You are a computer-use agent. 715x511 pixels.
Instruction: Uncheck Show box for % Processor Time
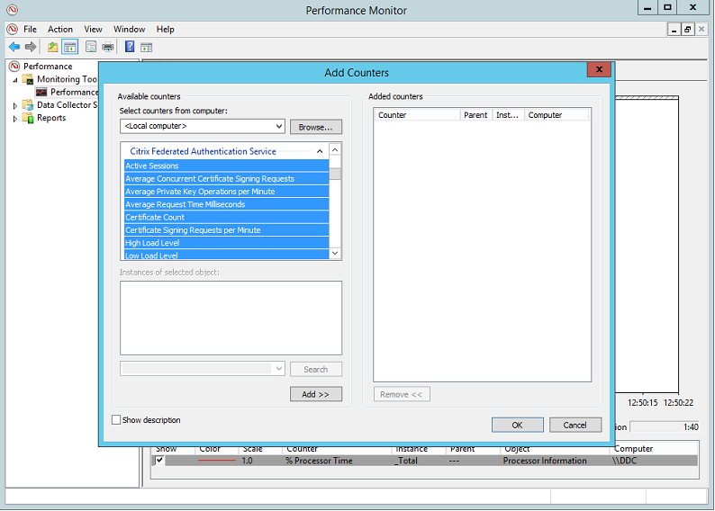(159, 461)
